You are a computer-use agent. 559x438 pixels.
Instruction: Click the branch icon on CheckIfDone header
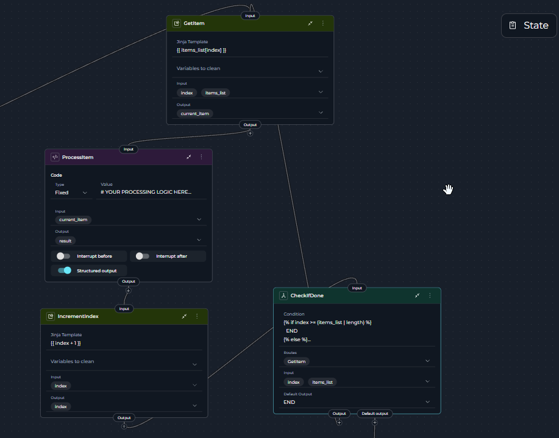pos(283,295)
